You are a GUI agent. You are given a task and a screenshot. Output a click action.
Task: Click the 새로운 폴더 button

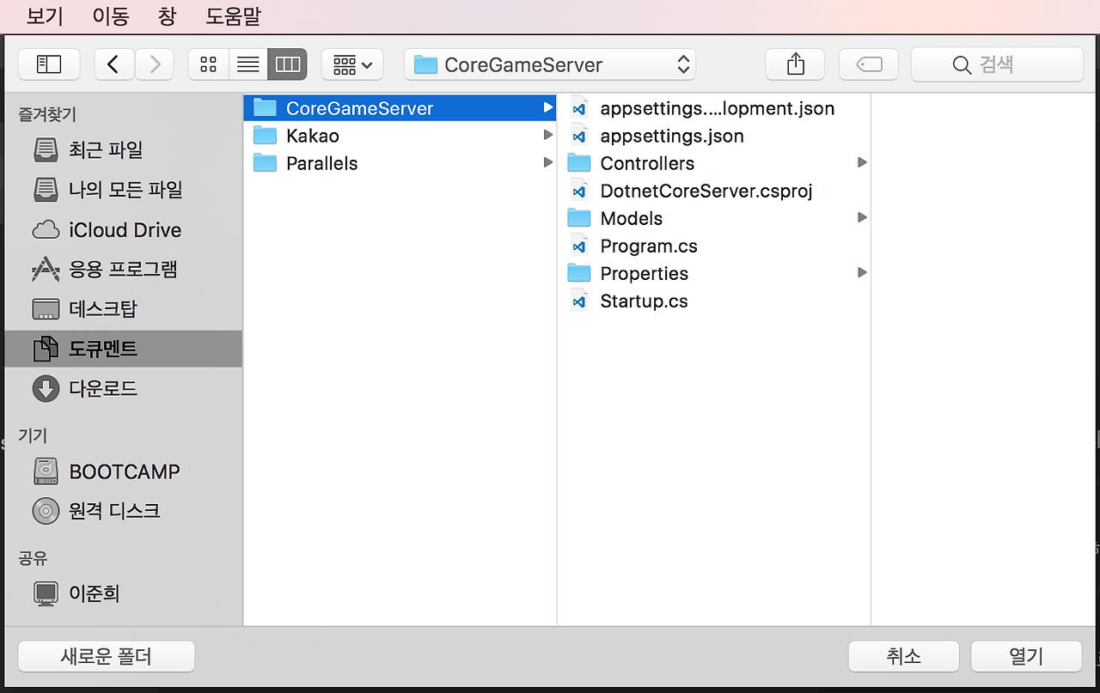[107, 656]
